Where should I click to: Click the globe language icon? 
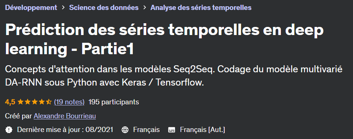tap(125, 129)
